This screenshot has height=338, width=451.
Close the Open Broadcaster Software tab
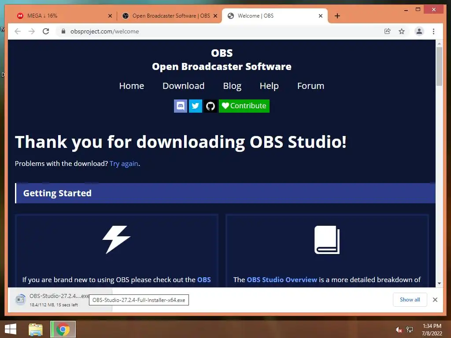pyautogui.click(x=215, y=16)
